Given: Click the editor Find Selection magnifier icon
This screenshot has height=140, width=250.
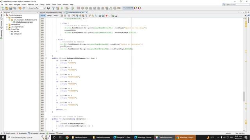Looking at the screenshot, I should point(74,16).
